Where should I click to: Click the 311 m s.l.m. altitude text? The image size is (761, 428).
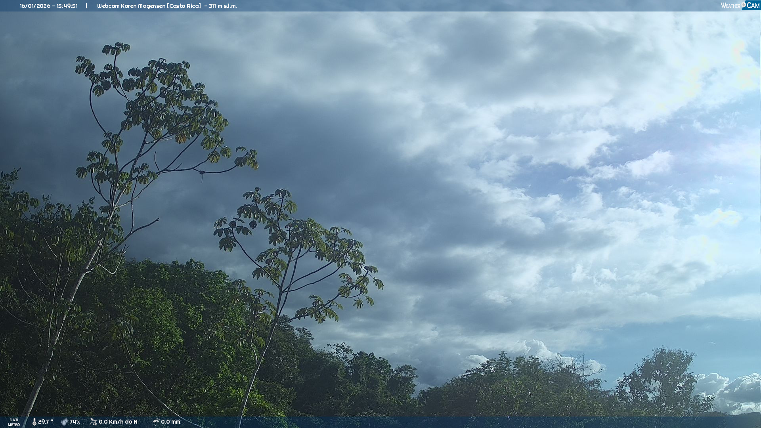tap(223, 6)
